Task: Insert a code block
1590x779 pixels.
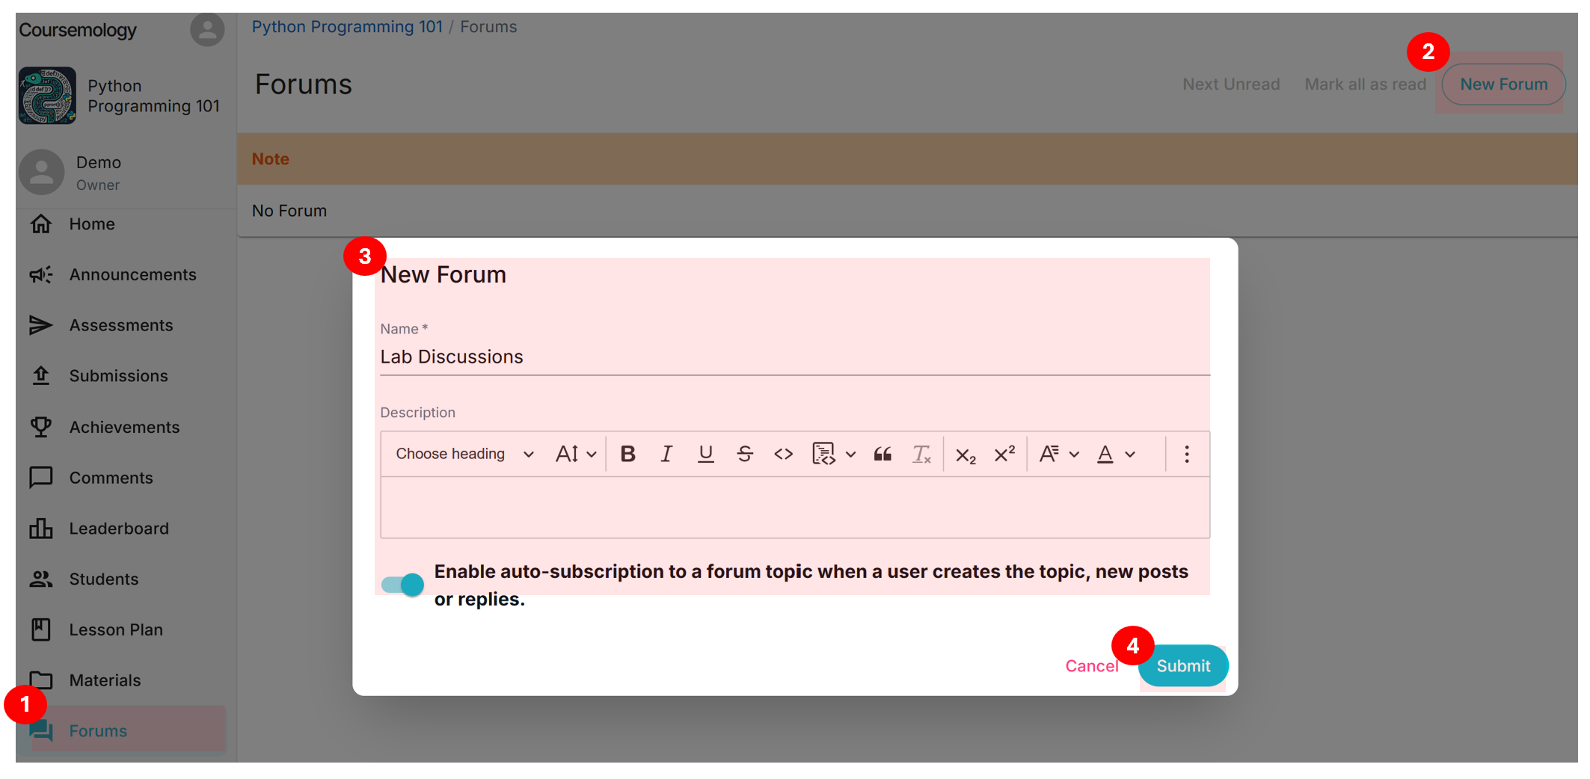Action: pyautogui.click(x=823, y=454)
